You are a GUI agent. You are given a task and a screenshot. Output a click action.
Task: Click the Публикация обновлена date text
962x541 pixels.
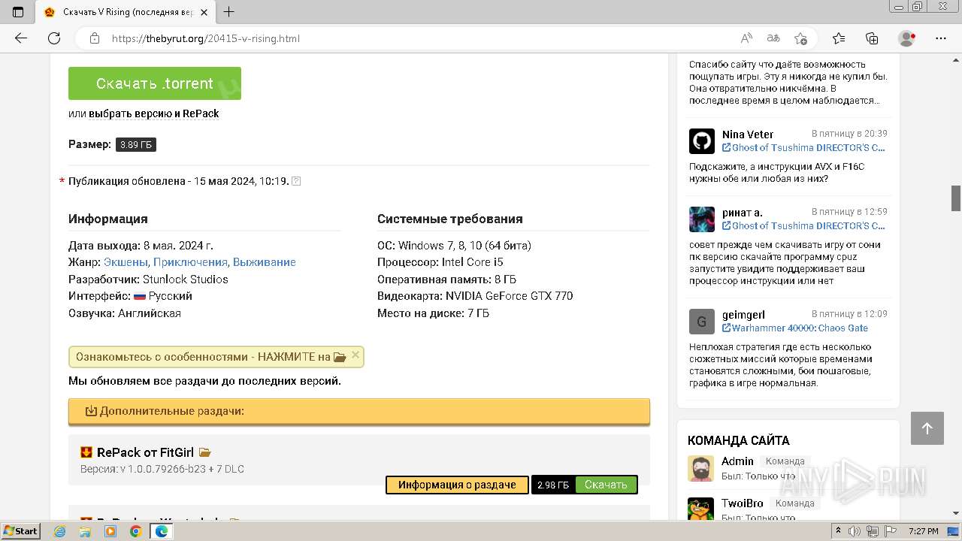tap(179, 181)
